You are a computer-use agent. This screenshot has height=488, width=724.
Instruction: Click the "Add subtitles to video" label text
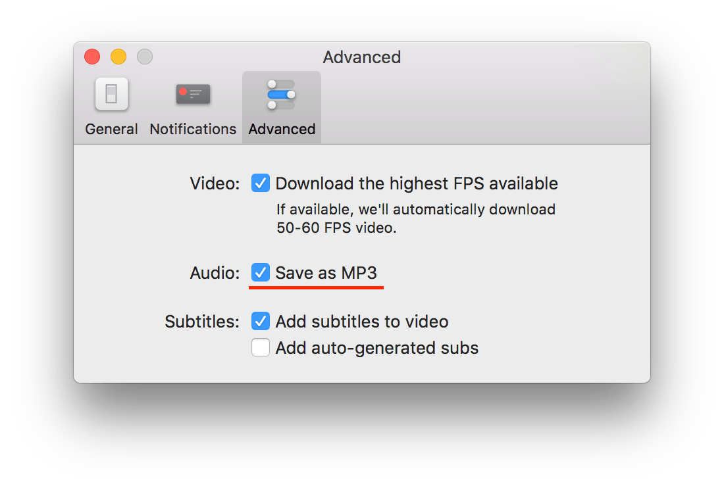pos(362,322)
